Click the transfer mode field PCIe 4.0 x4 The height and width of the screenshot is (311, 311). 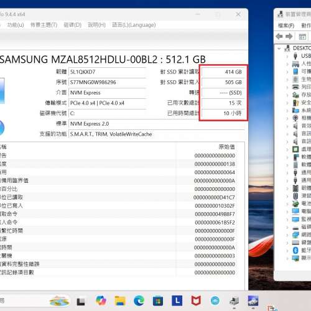point(108,103)
